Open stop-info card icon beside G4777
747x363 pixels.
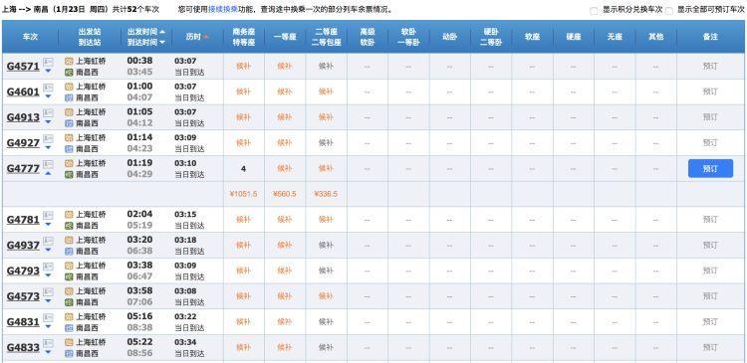[48, 164]
